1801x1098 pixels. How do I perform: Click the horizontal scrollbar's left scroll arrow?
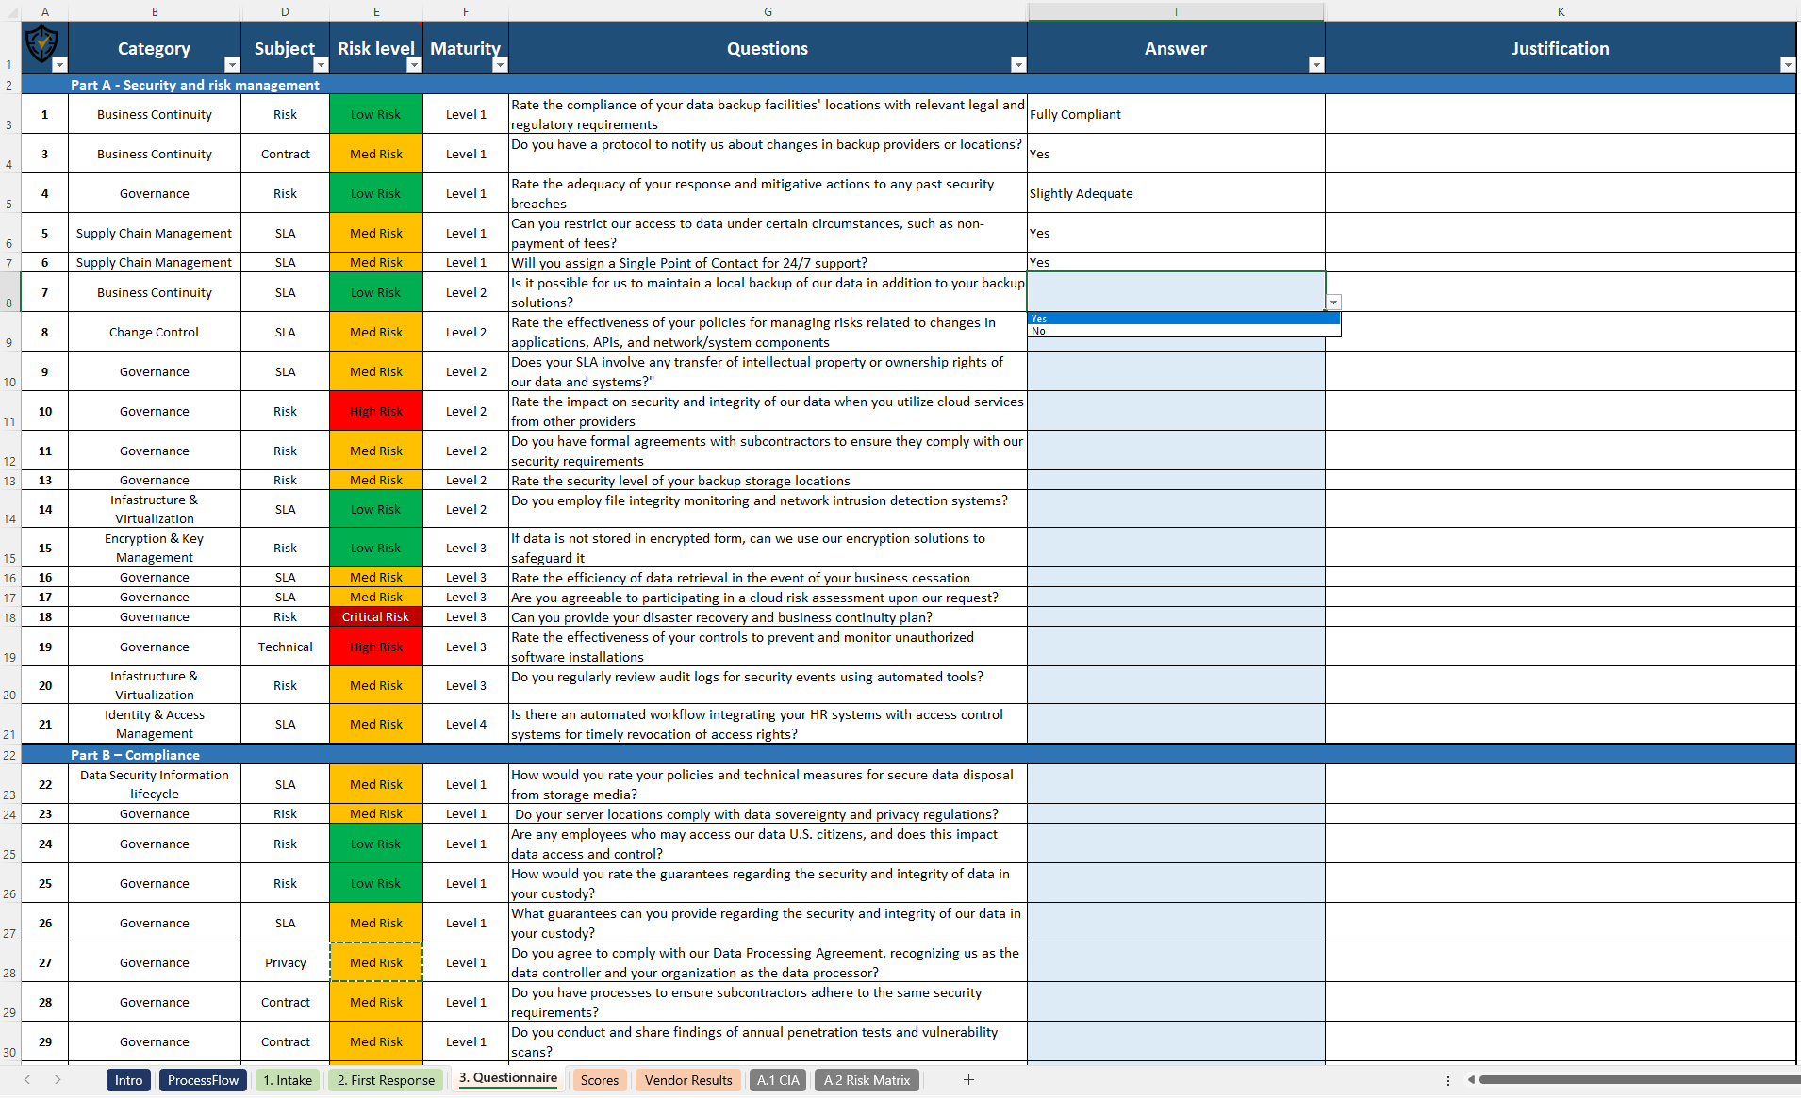[1474, 1080]
